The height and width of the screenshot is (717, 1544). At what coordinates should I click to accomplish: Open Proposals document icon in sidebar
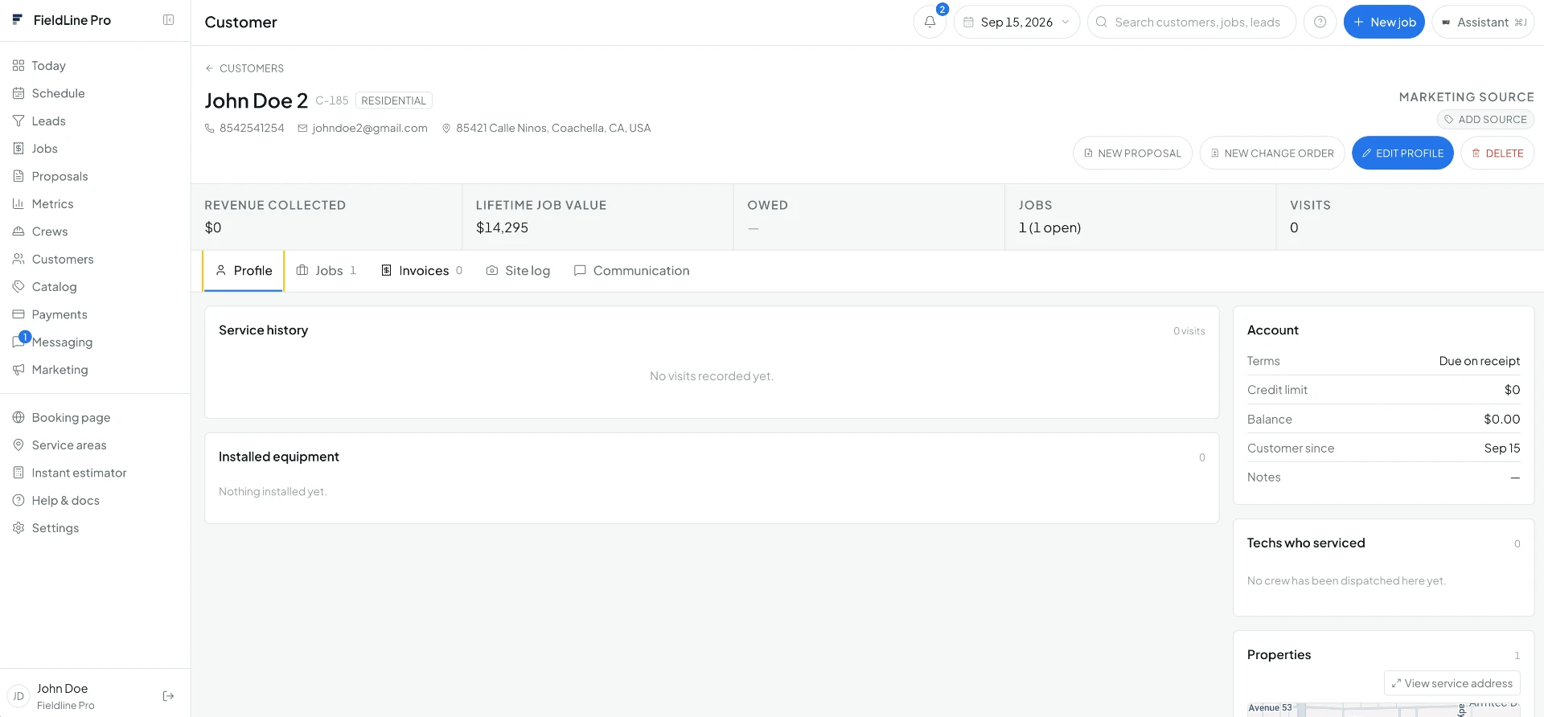point(18,176)
